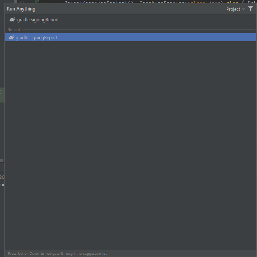The image size is (257, 257).
Task: Click the filter funnel icon
Action: tap(251, 9)
